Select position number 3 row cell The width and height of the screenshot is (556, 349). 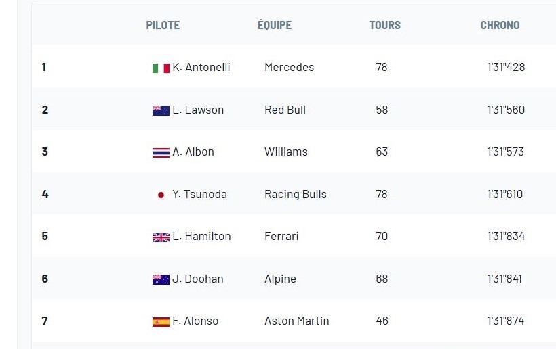click(x=45, y=152)
